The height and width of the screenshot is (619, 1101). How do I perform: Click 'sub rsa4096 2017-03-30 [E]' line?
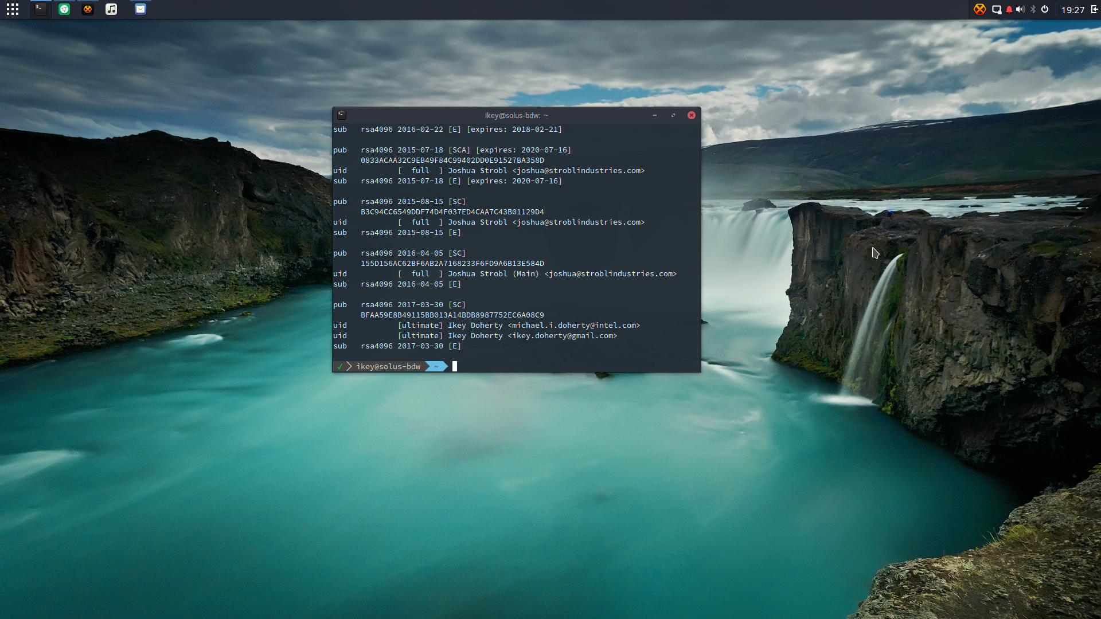point(397,346)
